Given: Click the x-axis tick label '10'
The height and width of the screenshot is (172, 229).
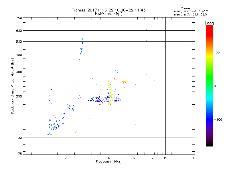Looking at the screenshot, I should [x=165, y=158].
